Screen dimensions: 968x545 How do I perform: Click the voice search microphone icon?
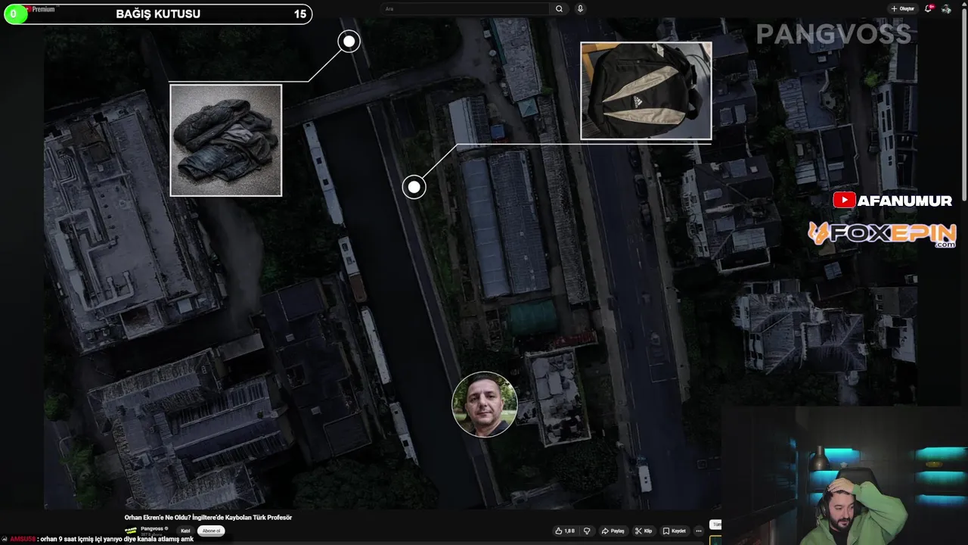click(x=580, y=9)
